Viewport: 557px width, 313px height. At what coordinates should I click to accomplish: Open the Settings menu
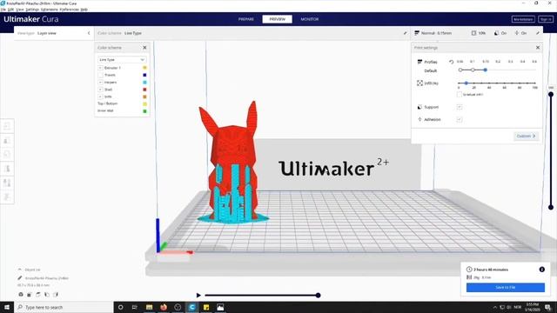pos(32,10)
